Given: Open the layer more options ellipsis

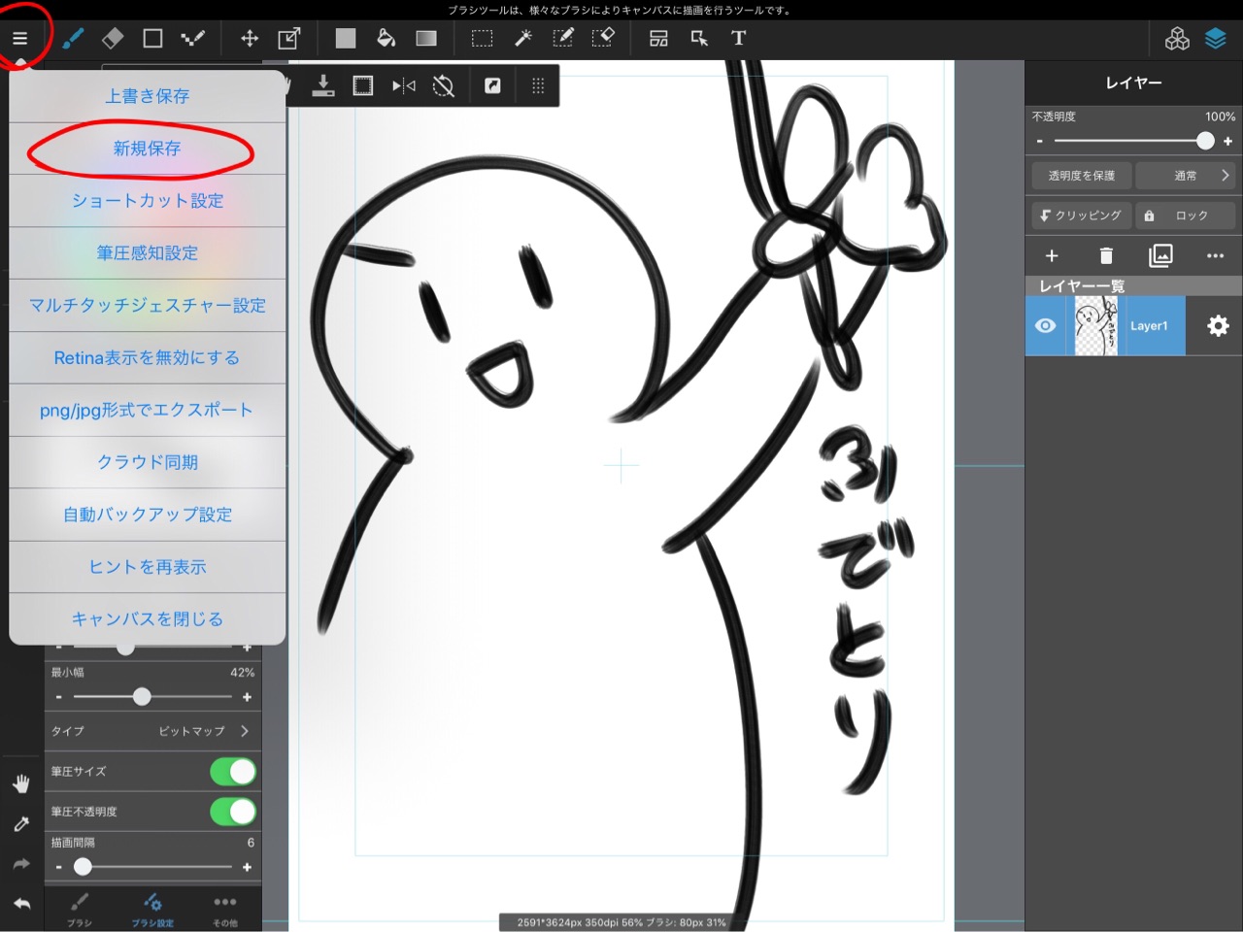Looking at the screenshot, I should coord(1215,255).
